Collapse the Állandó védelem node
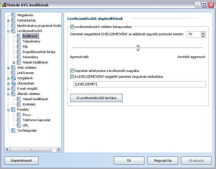Viewport: 216px width, 169px height. coord(8,94)
